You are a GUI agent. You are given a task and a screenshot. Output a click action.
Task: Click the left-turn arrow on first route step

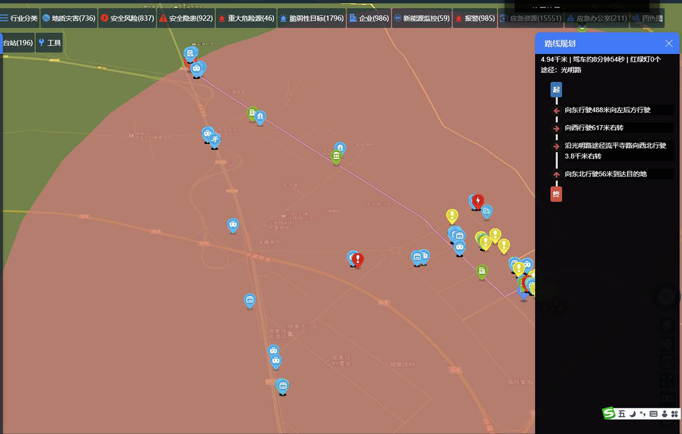pos(557,111)
